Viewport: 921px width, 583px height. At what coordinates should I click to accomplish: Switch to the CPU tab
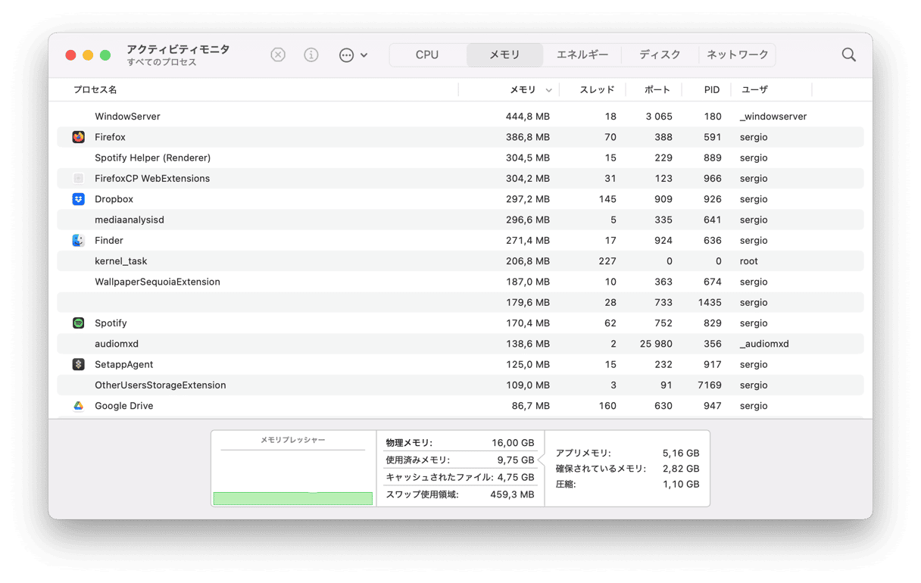(427, 55)
